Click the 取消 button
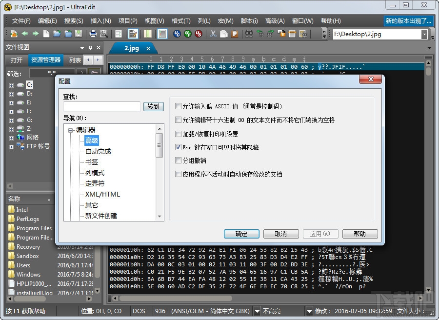The image size is (439, 320). point(281,234)
